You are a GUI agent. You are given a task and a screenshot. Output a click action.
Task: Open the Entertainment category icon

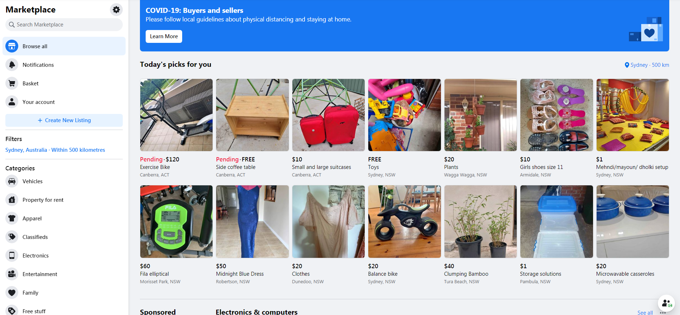click(x=12, y=274)
